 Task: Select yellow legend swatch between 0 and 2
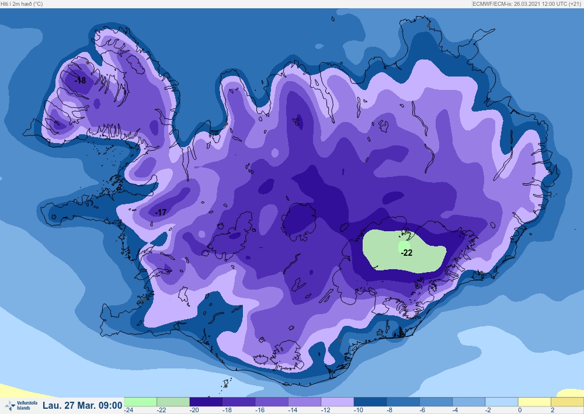click(x=534, y=402)
